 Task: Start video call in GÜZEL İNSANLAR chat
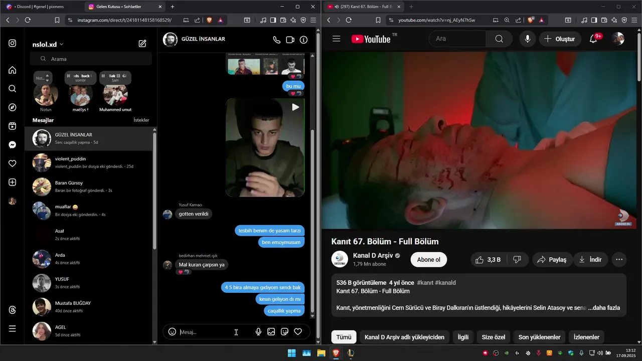click(x=290, y=40)
